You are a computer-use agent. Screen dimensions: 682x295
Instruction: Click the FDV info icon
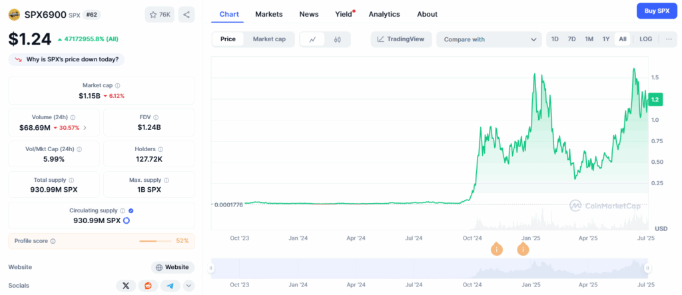coord(156,117)
